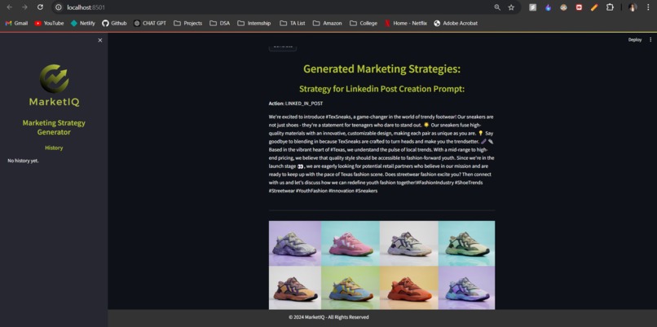
Task: Click the orange pencil extension icon
Action: click(594, 7)
